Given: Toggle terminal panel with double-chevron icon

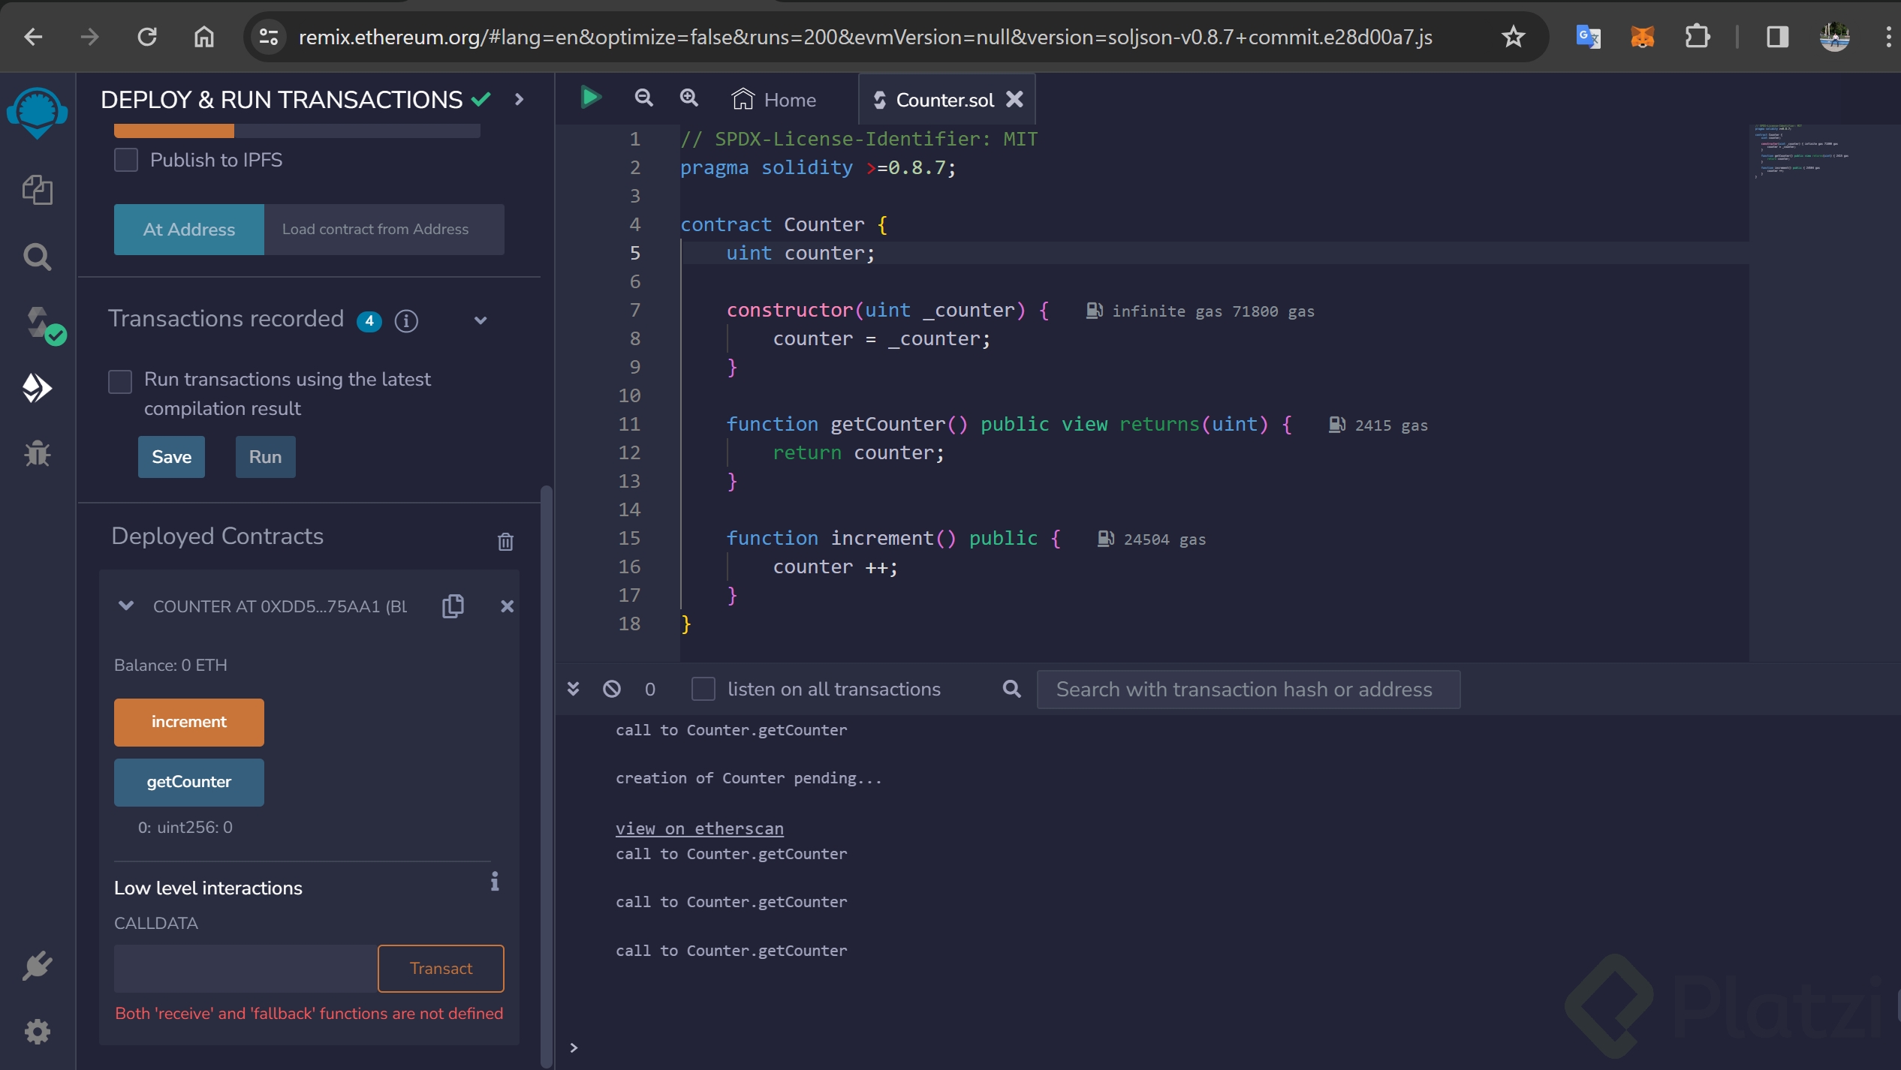Looking at the screenshot, I should [573, 689].
